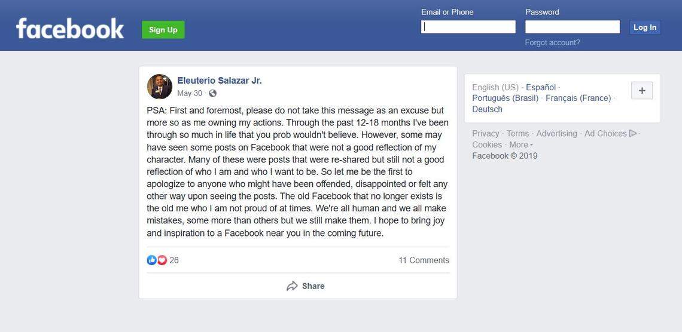Switch language to Español
This screenshot has width=682, height=332.
(541, 87)
